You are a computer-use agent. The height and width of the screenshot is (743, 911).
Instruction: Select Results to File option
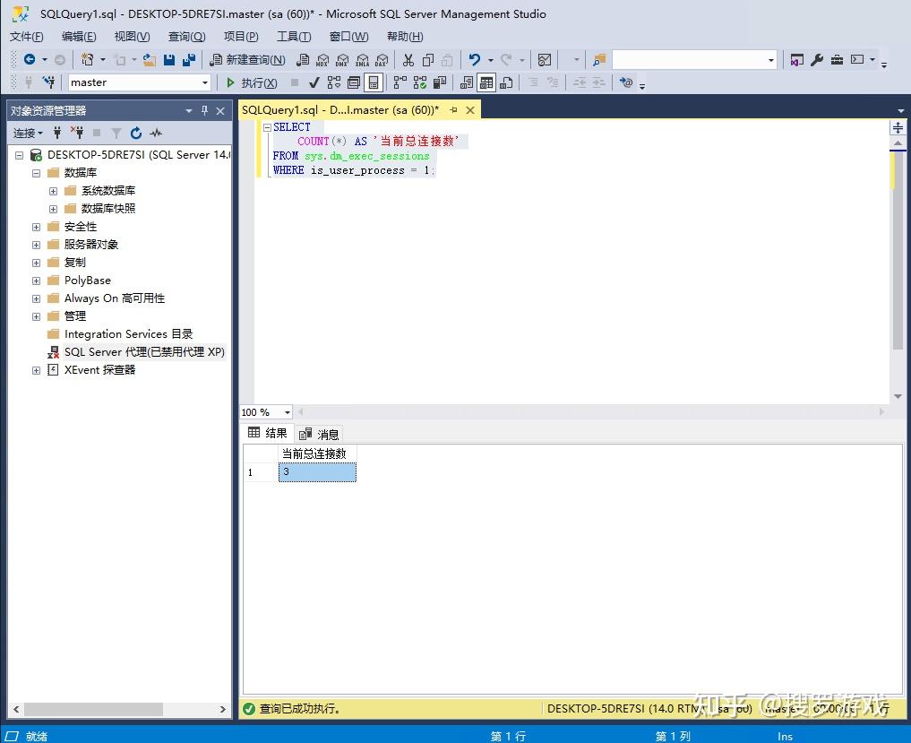point(506,82)
